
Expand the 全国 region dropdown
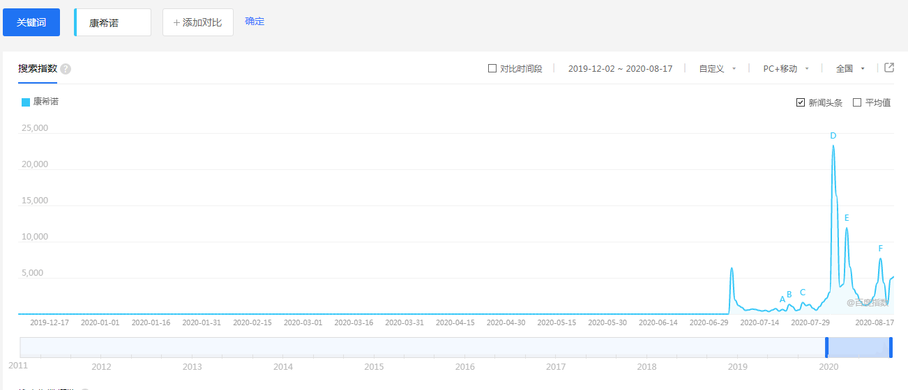850,68
